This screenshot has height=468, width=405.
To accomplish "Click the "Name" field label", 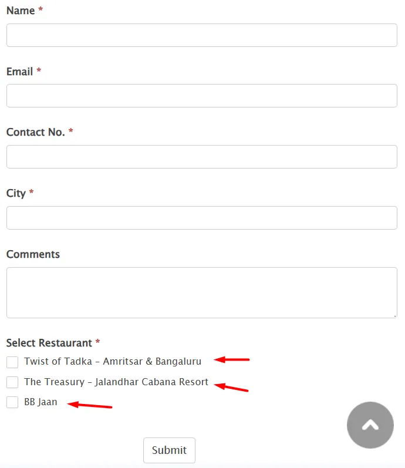I will point(21,11).
